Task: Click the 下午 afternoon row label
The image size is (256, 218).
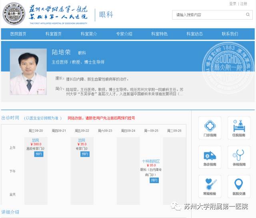Action: coord(12,171)
